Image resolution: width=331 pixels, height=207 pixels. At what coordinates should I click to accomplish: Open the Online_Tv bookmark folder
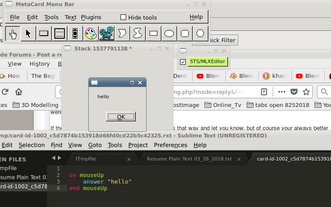click(x=223, y=105)
